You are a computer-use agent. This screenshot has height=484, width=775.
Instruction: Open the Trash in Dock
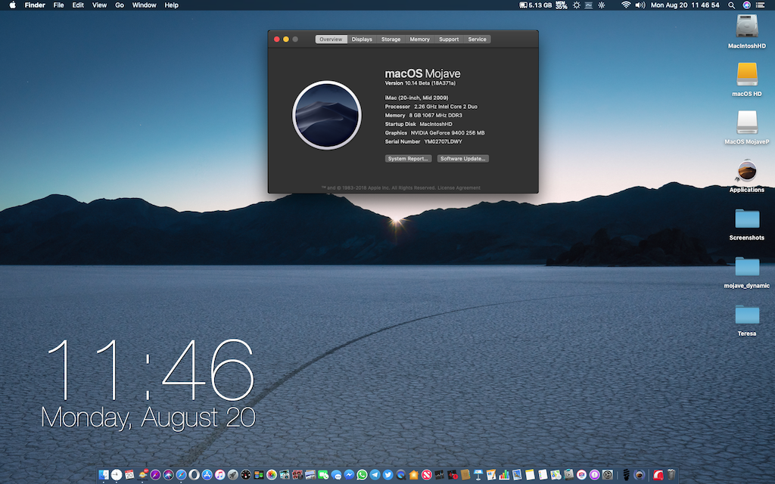pyautogui.click(x=671, y=475)
